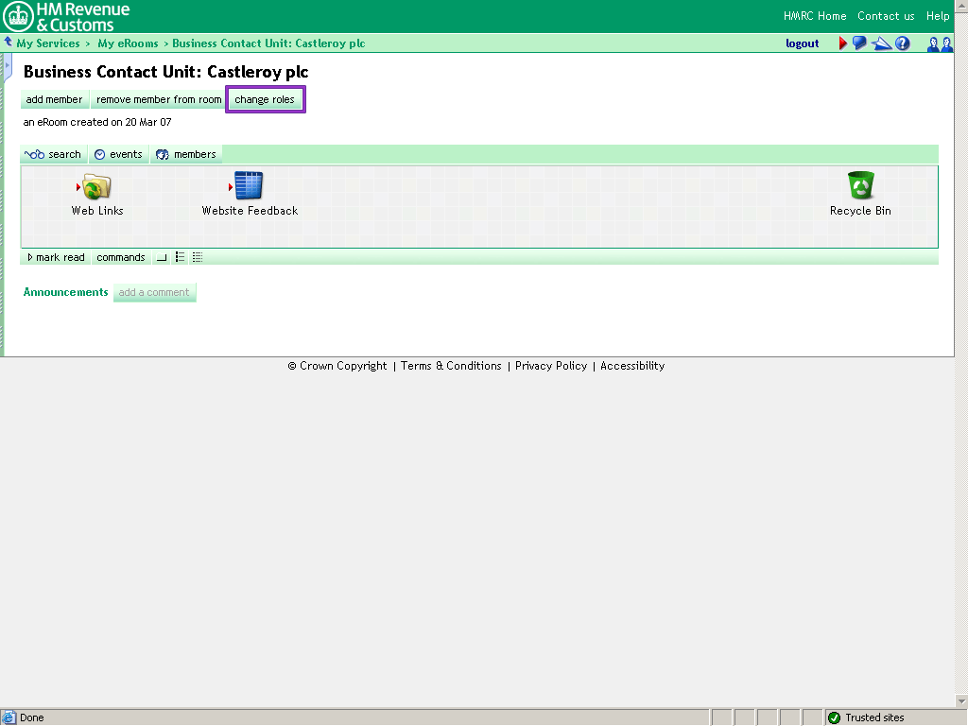The height and width of the screenshot is (726, 968).
Task: Go to My eRooms in breadcrumb
Action: [128, 43]
